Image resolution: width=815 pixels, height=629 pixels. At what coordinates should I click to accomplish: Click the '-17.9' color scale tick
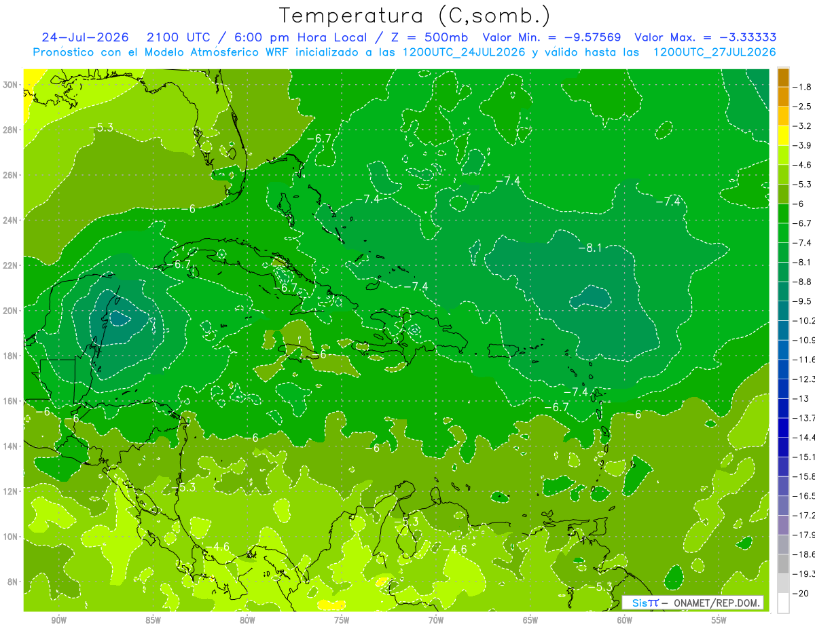(x=805, y=535)
